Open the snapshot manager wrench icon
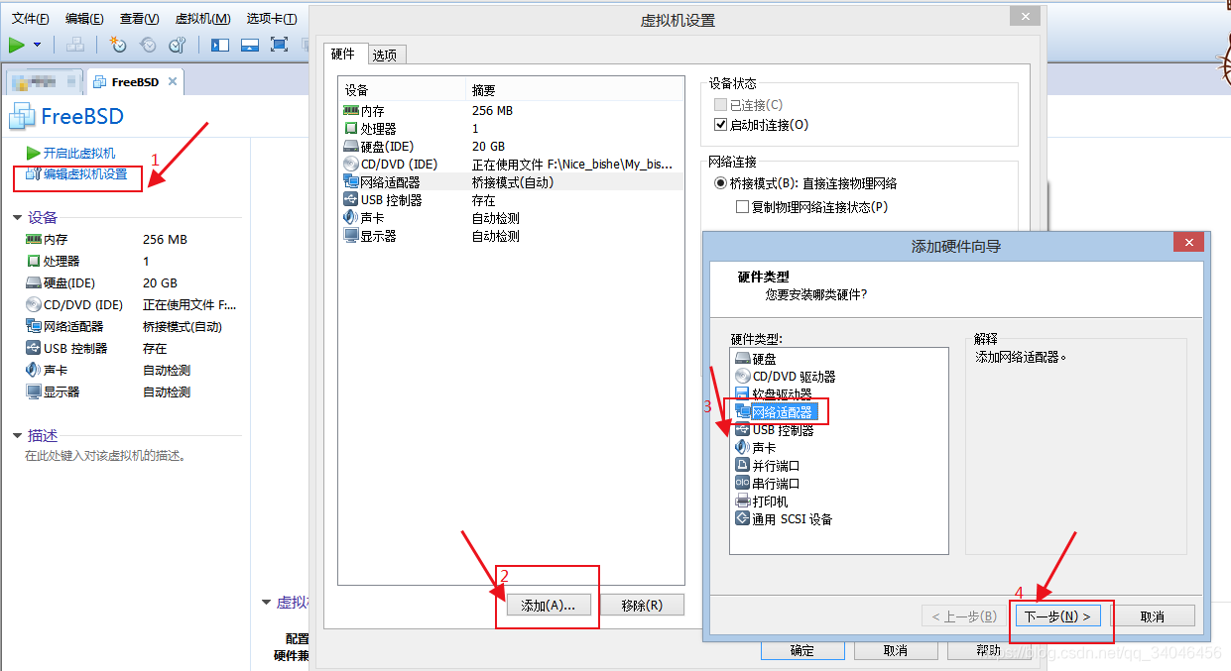 [178, 45]
